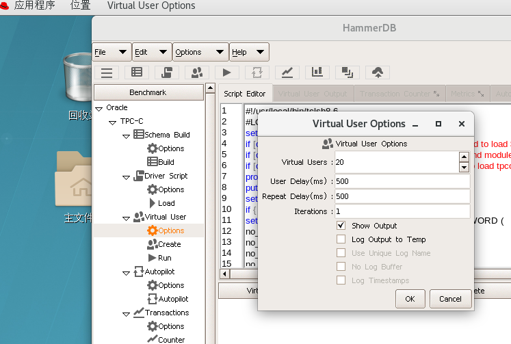Screen dimensions: 511x344
Task: Click the Driver Script load toolbar icon
Action: point(167,72)
